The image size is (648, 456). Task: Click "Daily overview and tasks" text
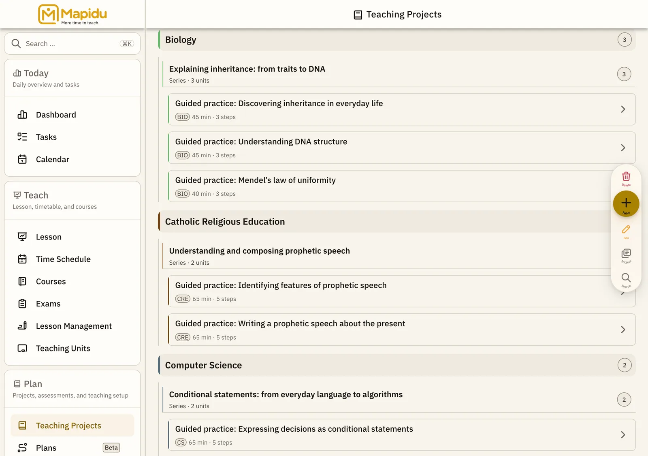[46, 85]
